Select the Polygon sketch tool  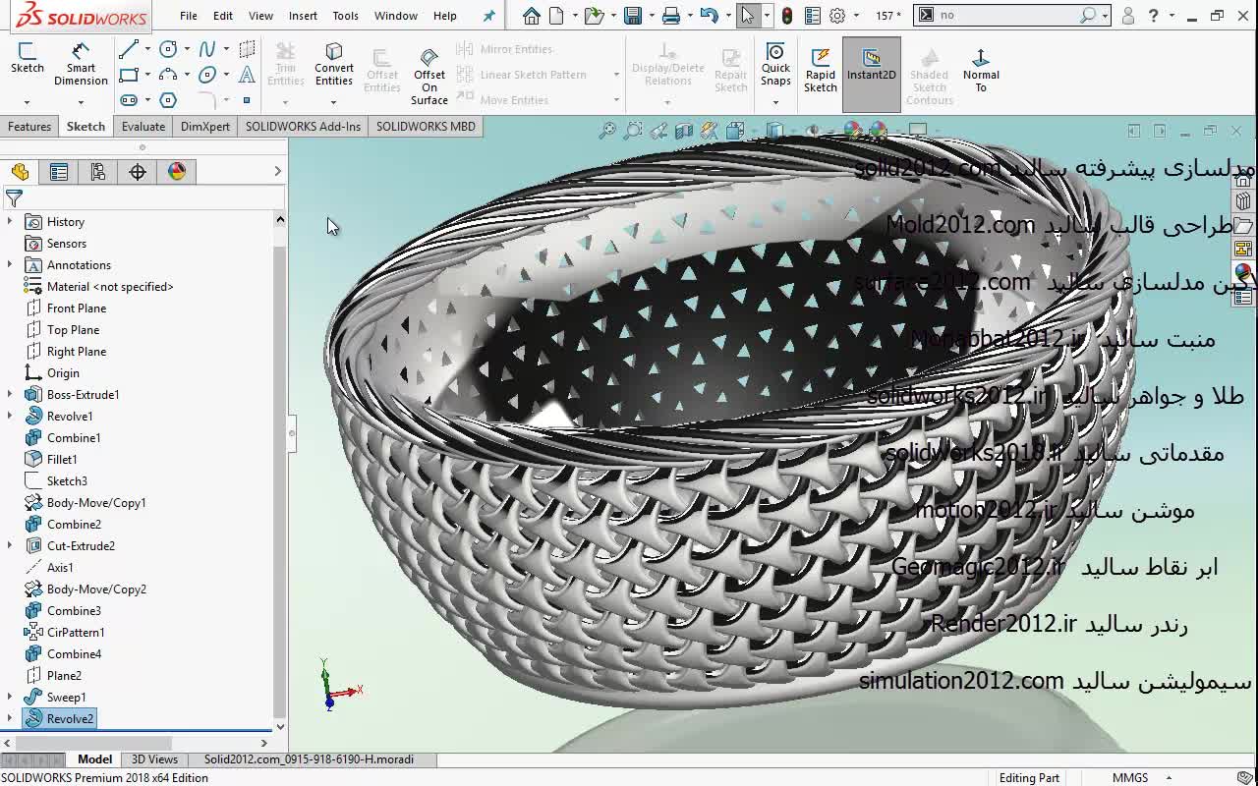168,100
